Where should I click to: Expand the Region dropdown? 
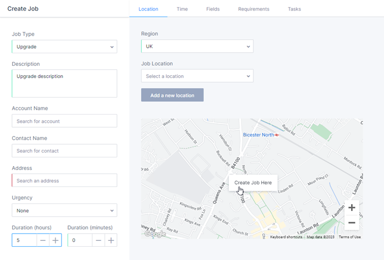click(197, 47)
